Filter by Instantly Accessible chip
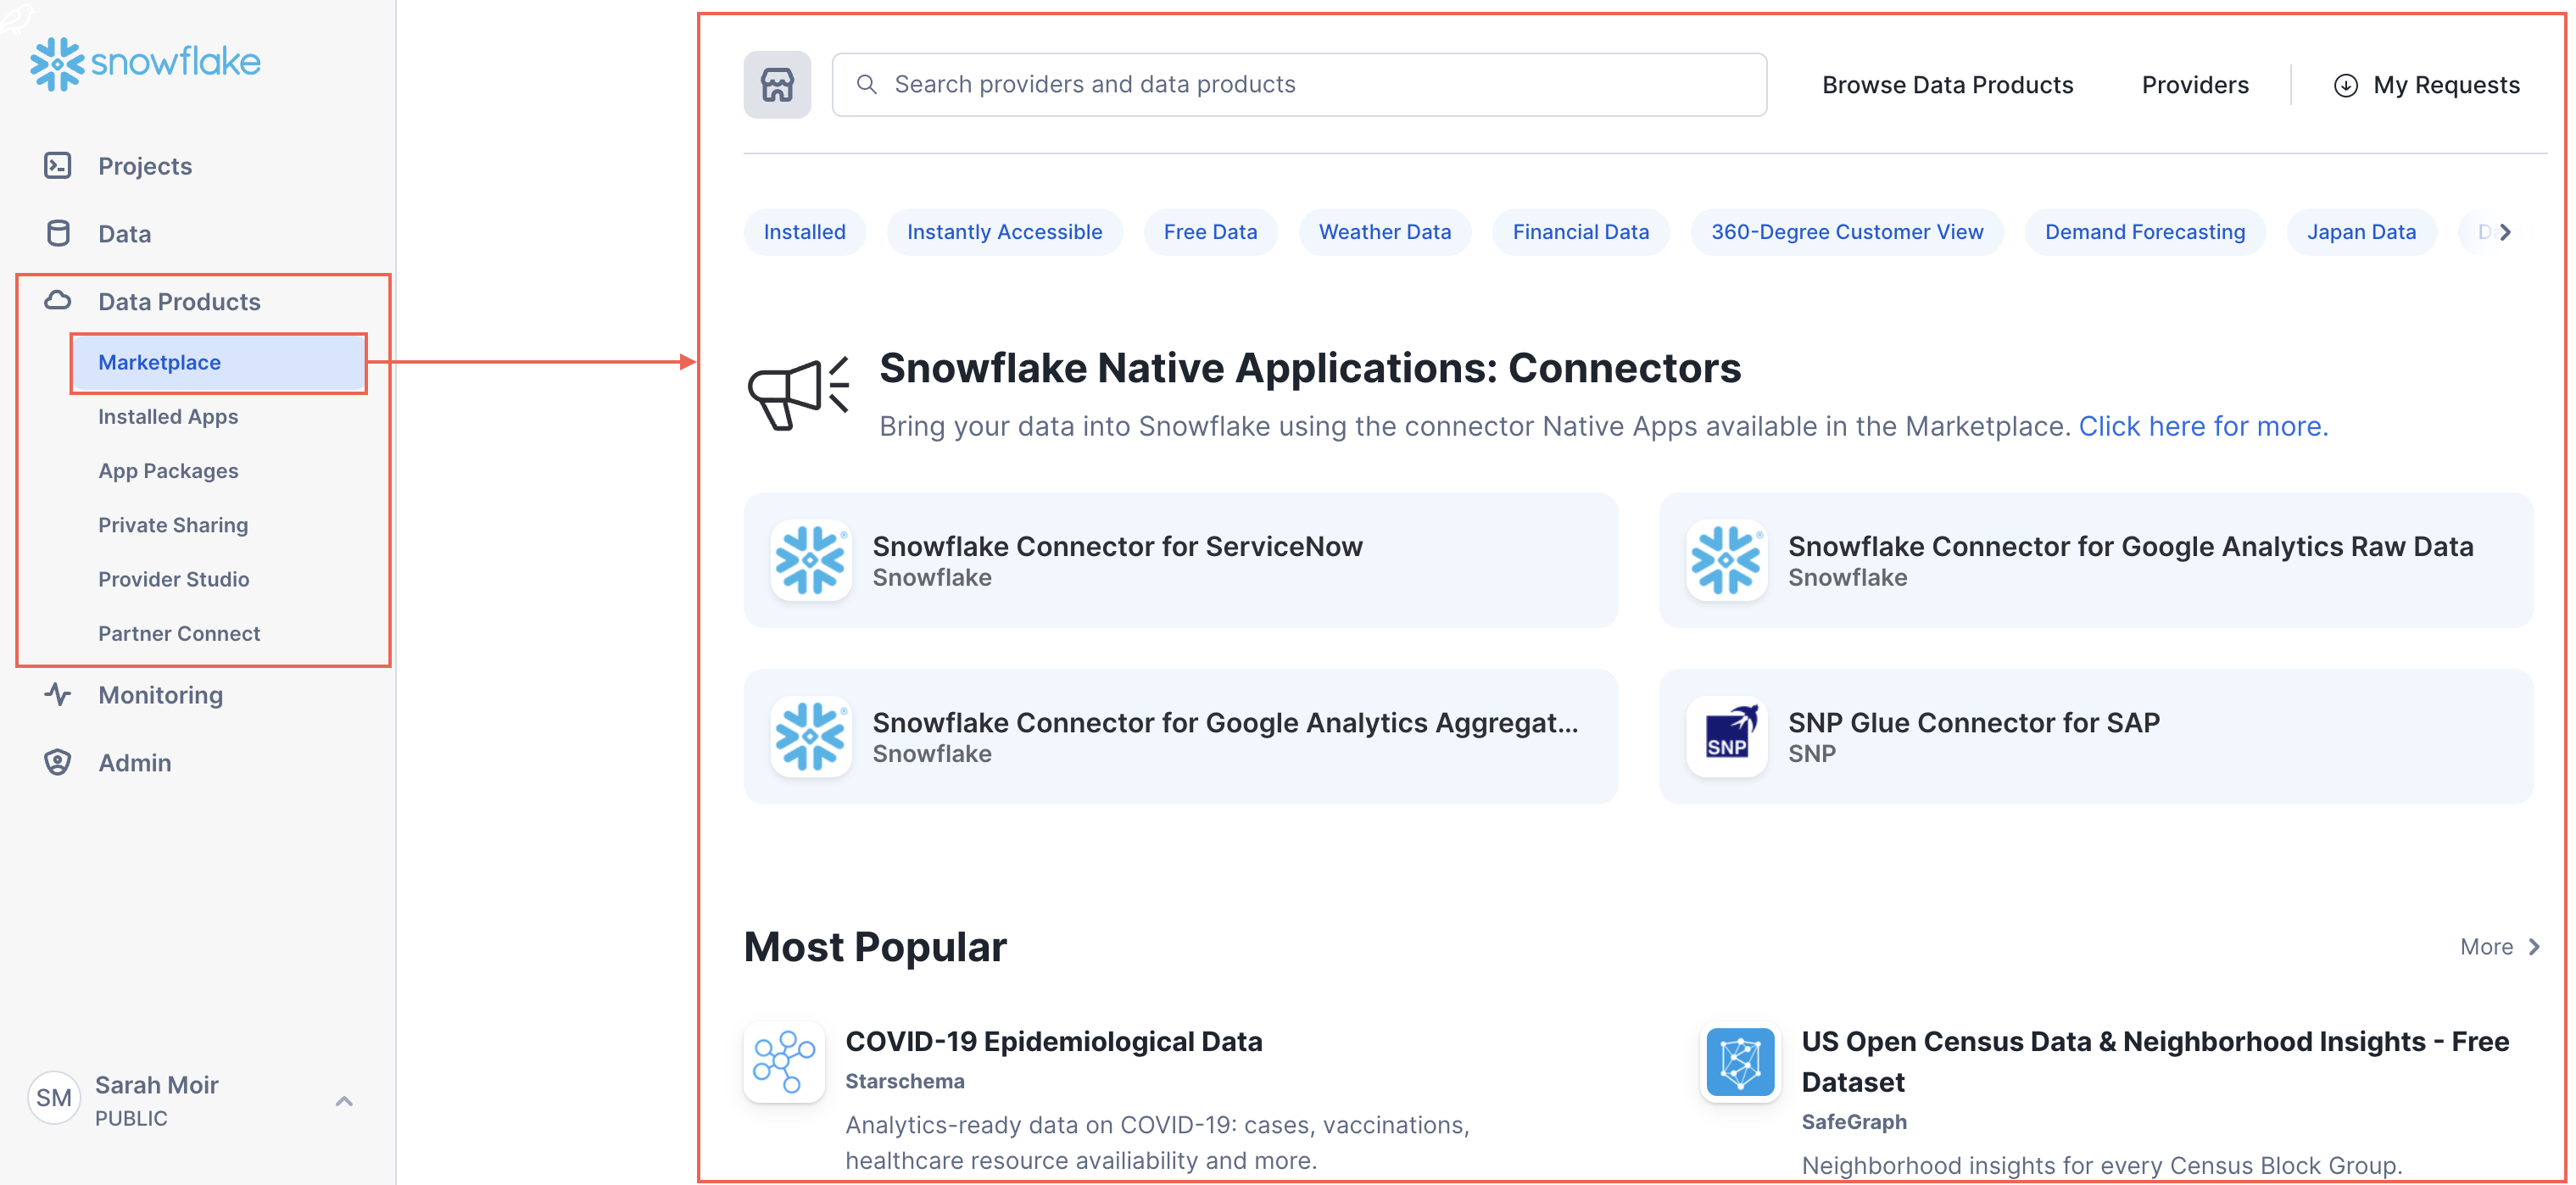 tap(1004, 232)
